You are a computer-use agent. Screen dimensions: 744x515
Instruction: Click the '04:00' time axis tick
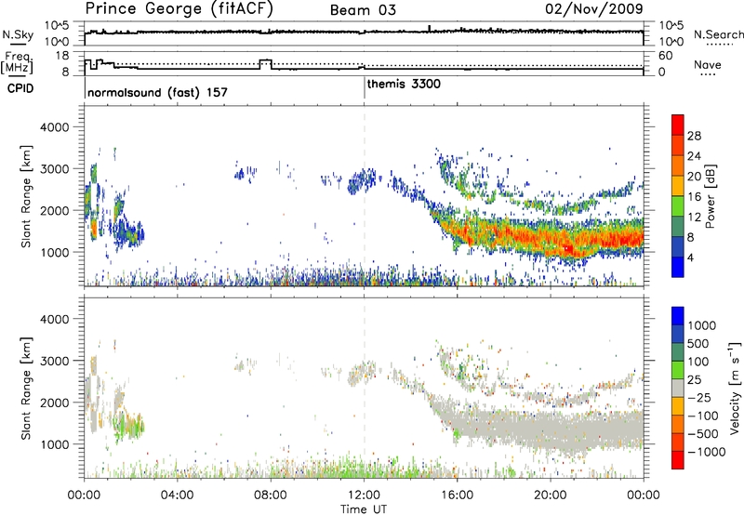coord(177,495)
